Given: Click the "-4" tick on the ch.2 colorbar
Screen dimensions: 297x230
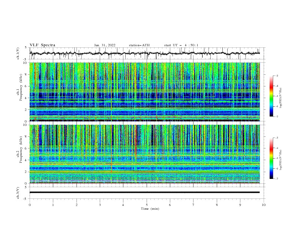Looking at the screenshot, I should pos(276,148).
